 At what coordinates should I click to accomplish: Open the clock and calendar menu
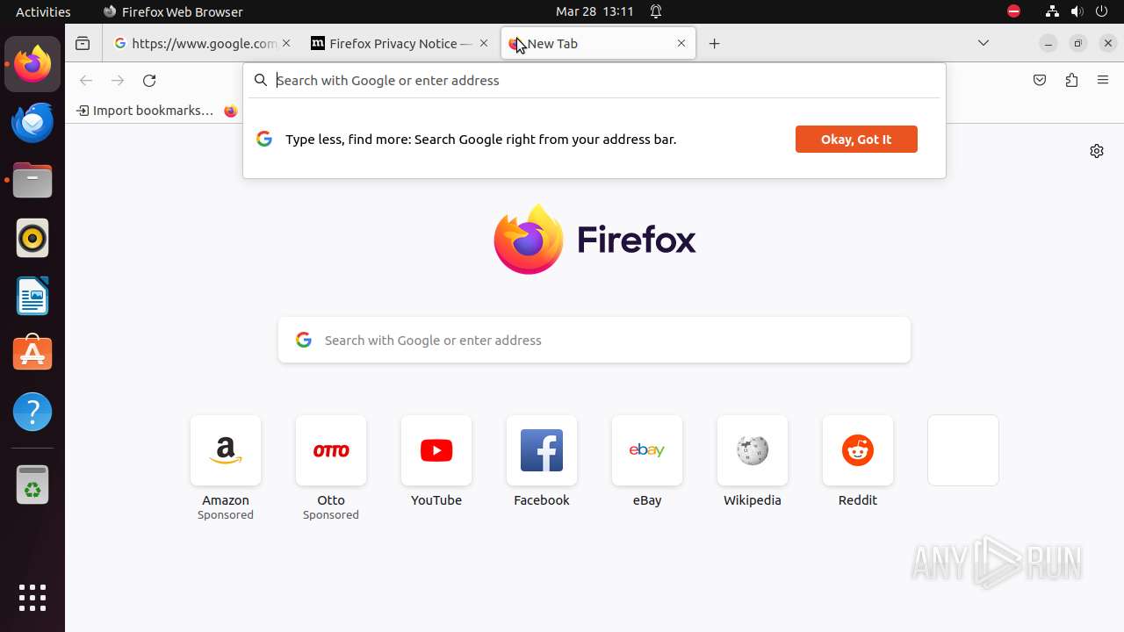594,11
